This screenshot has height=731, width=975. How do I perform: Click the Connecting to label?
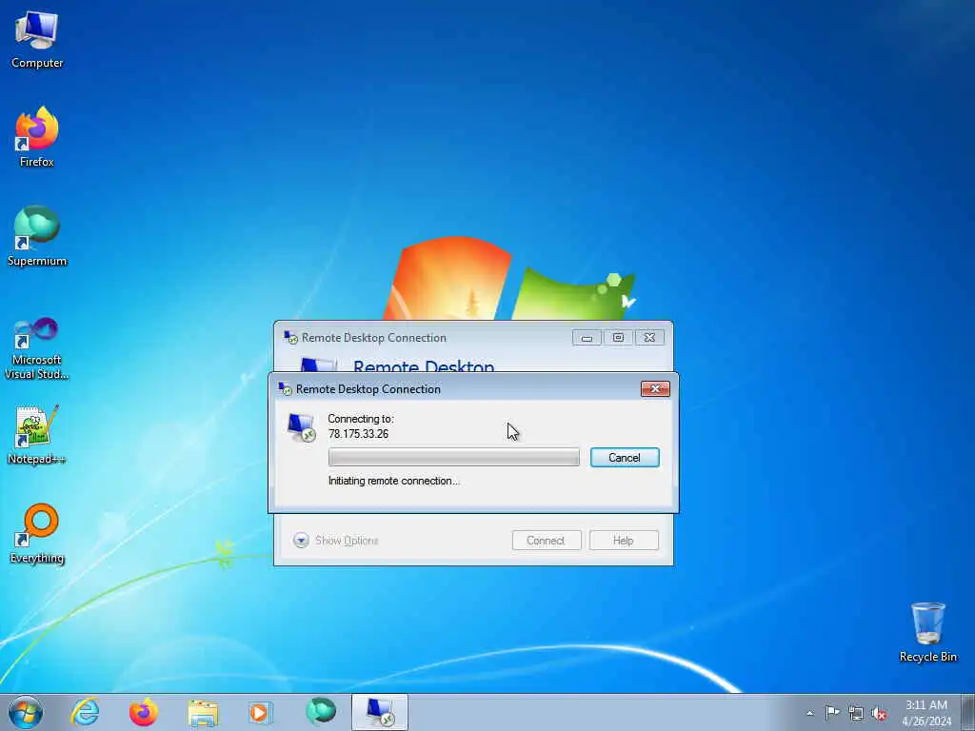point(361,419)
